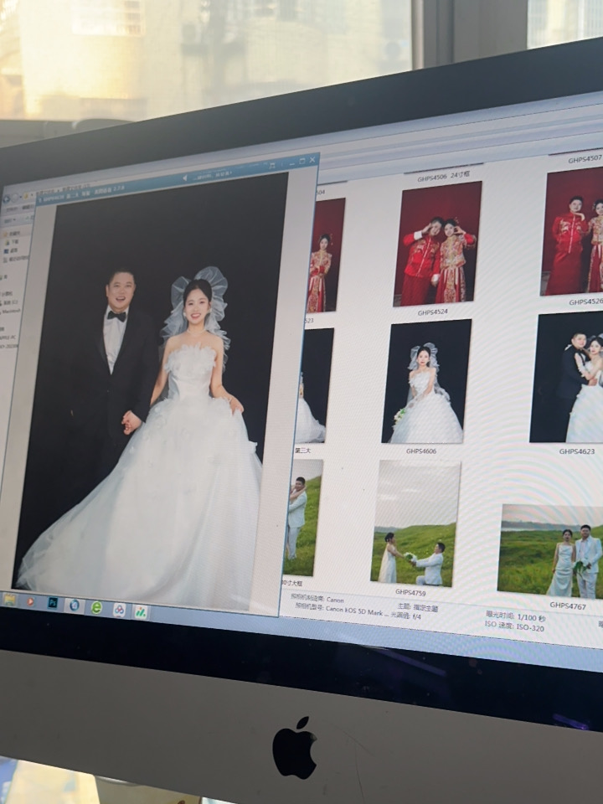Image resolution: width=603 pixels, height=804 pixels.
Task: Click the Explorer Back arrow button
Action: tap(7, 198)
